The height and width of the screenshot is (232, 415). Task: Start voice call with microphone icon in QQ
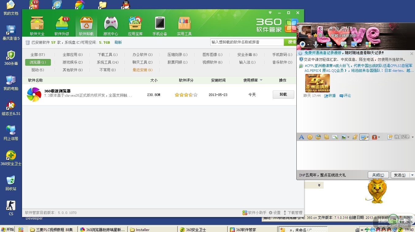315,44
